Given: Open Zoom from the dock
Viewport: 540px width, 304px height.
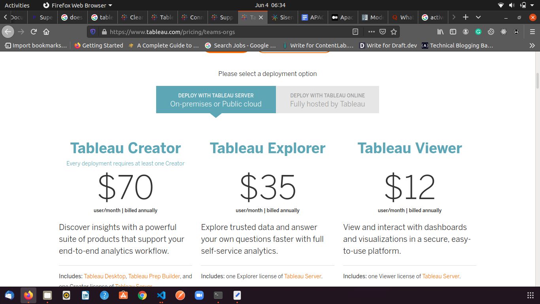Looking at the screenshot, I should (199, 295).
